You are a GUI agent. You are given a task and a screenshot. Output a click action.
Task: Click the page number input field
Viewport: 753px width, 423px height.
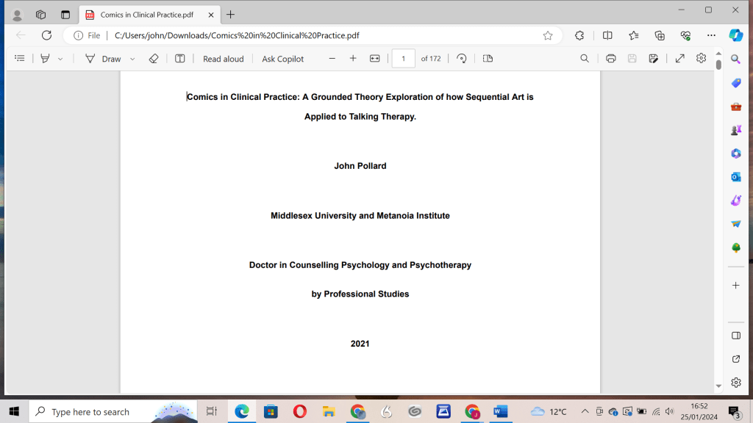click(x=403, y=58)
